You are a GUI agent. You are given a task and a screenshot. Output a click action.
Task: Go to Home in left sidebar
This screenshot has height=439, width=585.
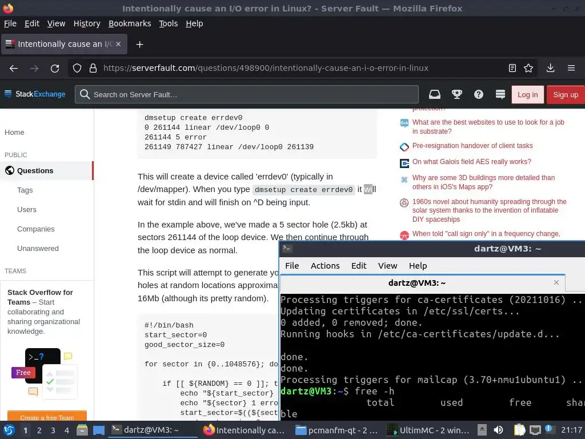tap(14, 133)
